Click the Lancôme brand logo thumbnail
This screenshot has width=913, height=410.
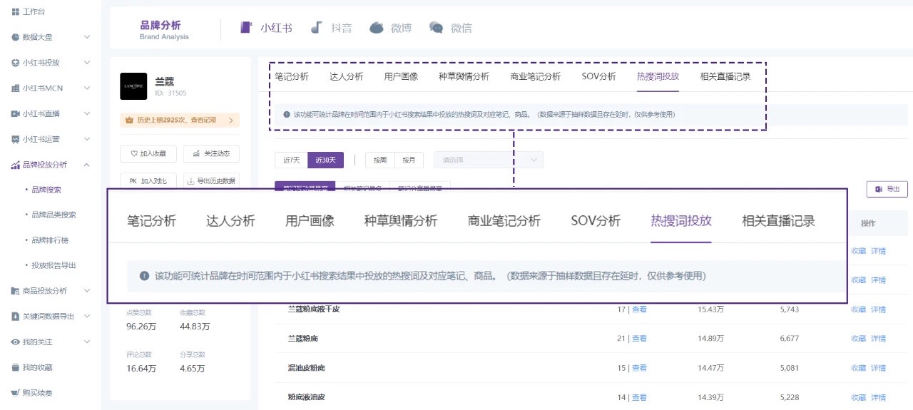coord(133,86)
